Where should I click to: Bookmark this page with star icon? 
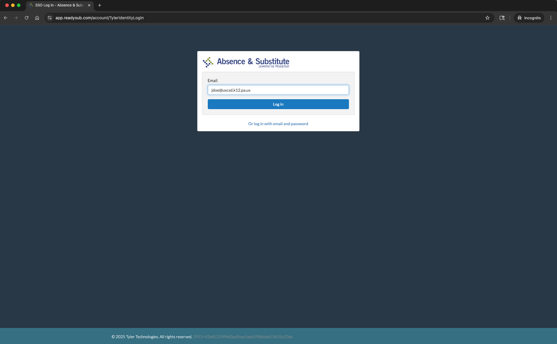(x=487, y=18)
